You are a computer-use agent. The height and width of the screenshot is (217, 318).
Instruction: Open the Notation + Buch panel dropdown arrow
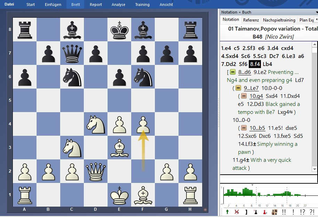(x=316, y=12)
